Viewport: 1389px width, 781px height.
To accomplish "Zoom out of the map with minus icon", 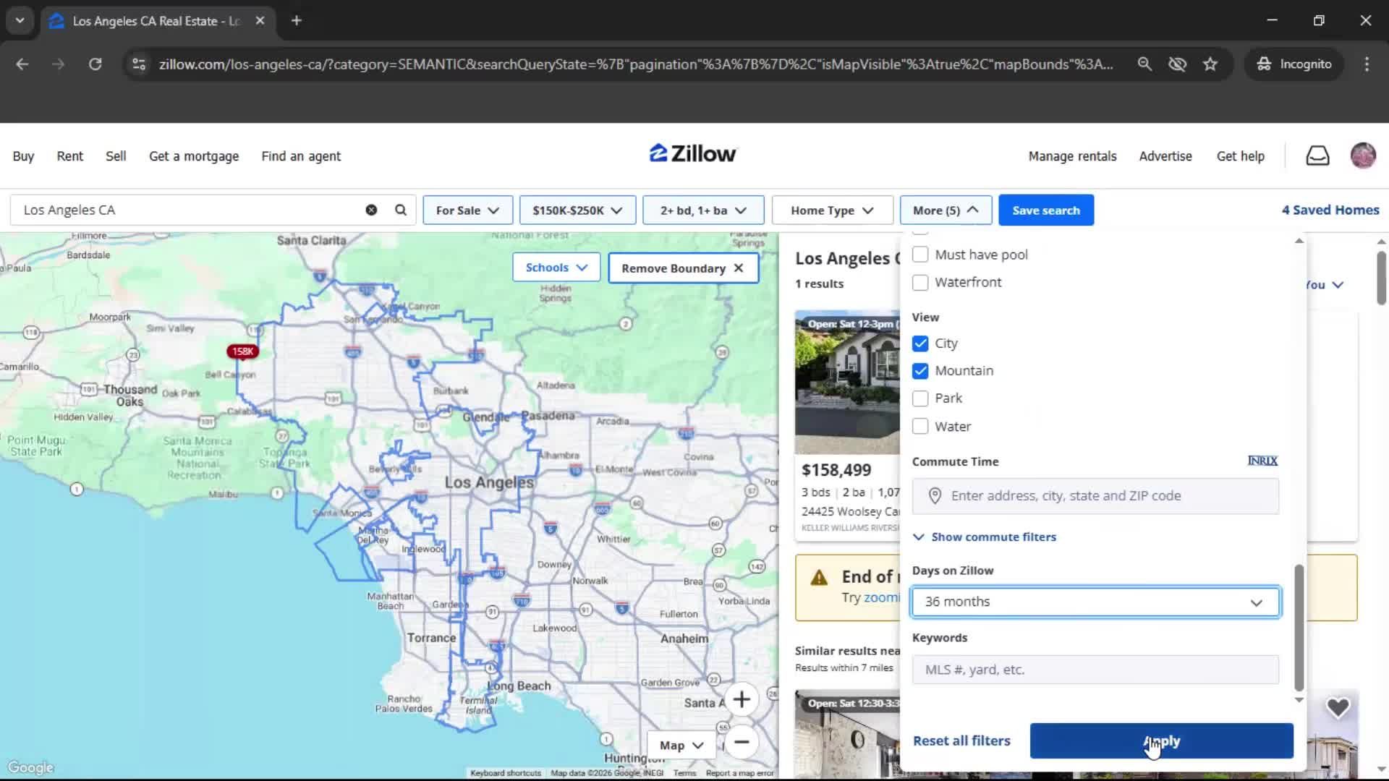I will (742, 743).
